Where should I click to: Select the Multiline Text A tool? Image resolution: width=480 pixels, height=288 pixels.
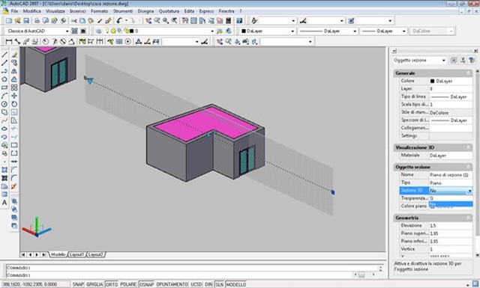point(4,203)
